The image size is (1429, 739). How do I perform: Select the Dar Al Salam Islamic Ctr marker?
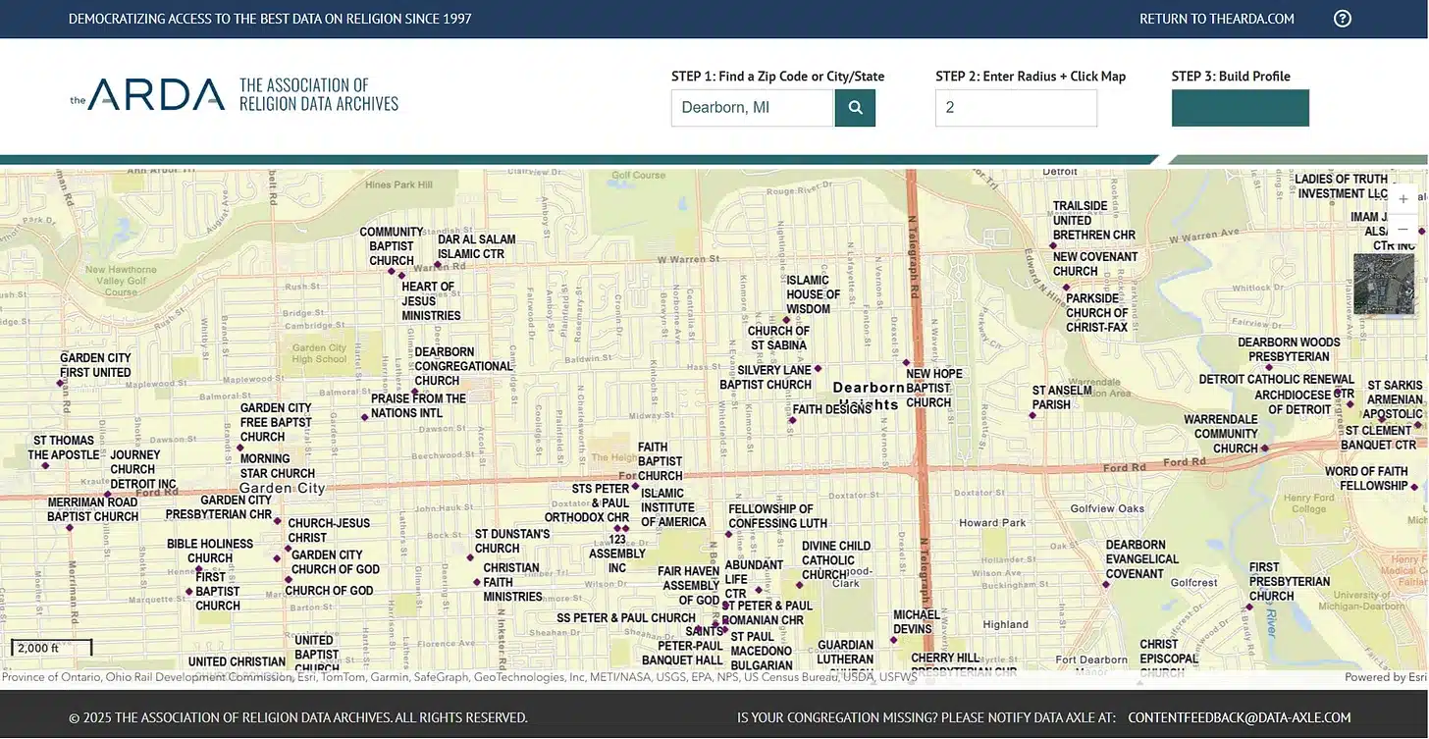[x=438, y=264]
